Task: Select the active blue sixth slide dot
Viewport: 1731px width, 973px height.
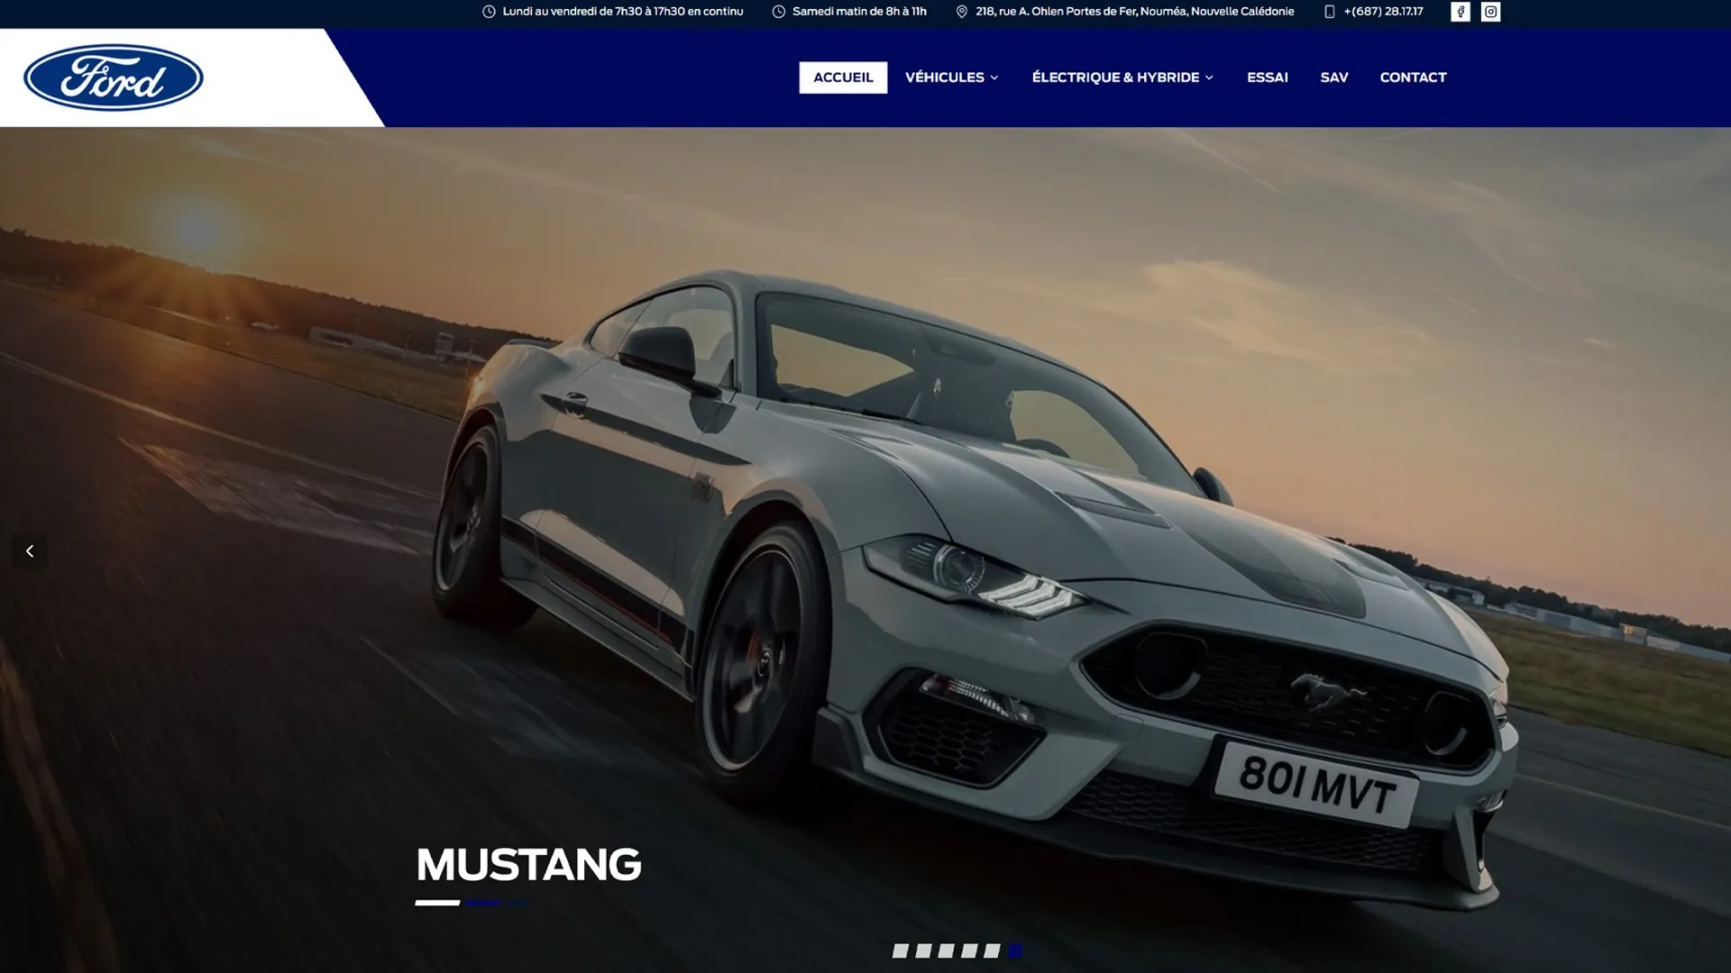Action: (x=1015, y=950)
